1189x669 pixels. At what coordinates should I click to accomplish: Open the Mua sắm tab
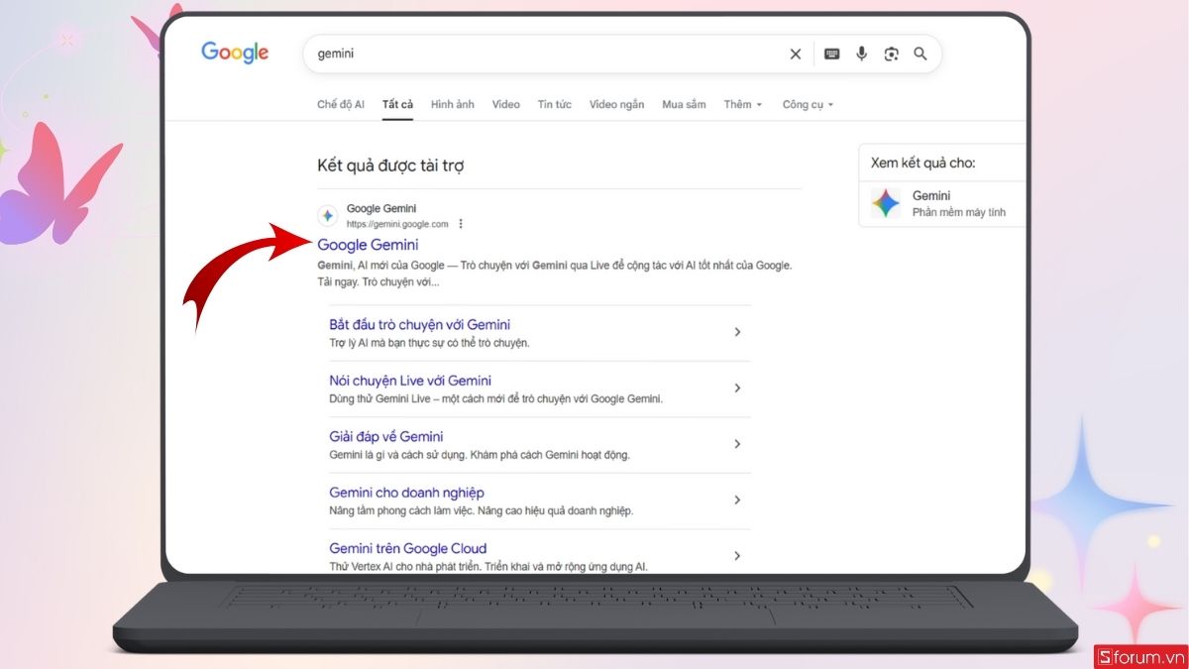pos(684,104)
